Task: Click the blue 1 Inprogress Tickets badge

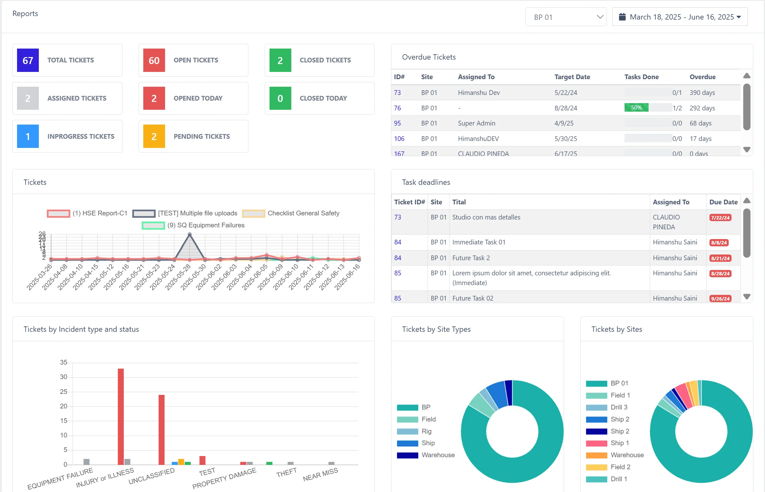Action: (x=28, y=137)
